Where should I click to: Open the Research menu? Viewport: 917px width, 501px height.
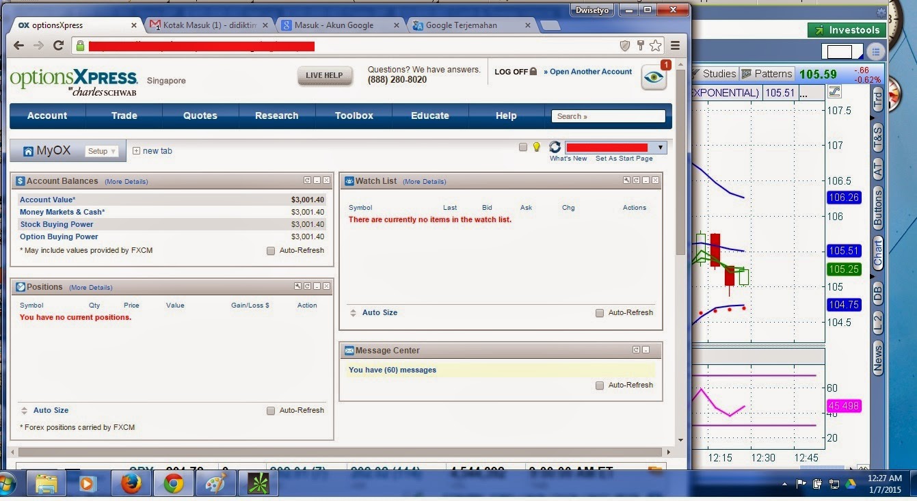click(x=277, y=116)
